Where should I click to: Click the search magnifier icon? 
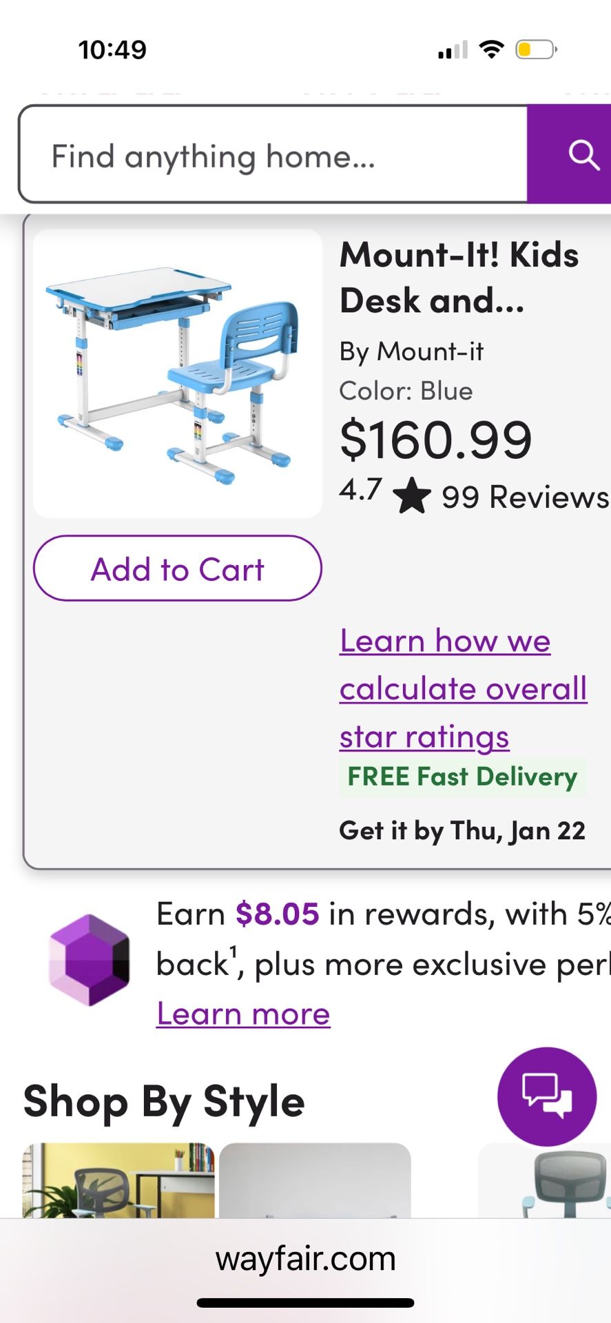[583, 154]
